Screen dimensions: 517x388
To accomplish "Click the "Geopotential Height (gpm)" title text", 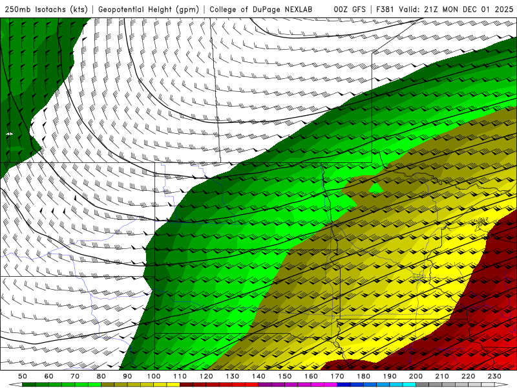I will [x=149, y=9].
